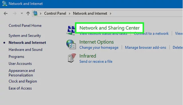Click the Internet Options globe icon

click(71, 44)
